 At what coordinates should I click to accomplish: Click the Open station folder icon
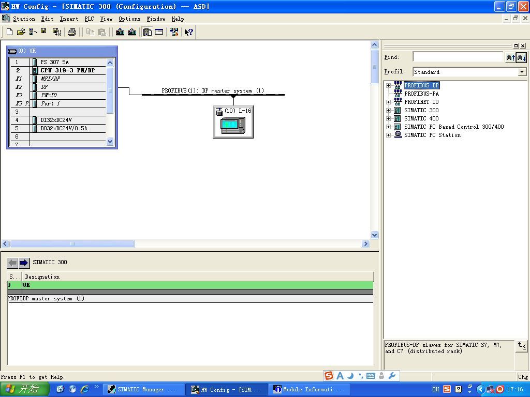point(21,32)
